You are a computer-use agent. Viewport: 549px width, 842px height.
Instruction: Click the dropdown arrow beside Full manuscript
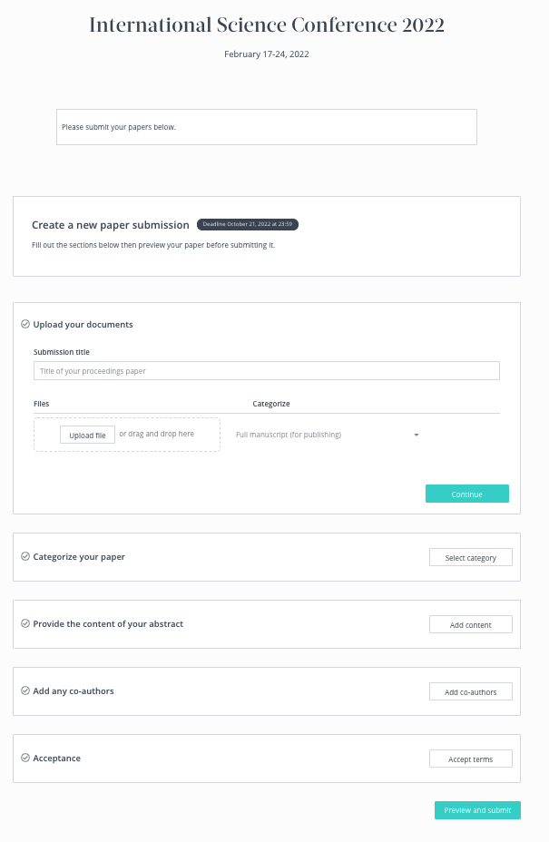[x=417, y=435]
